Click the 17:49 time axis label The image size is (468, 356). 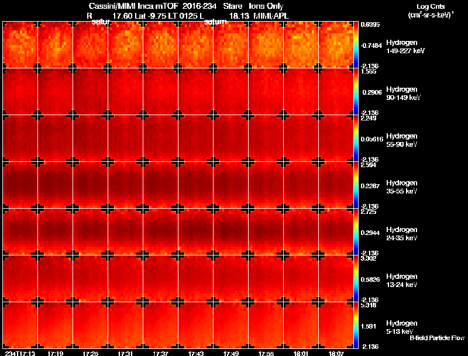231,353
